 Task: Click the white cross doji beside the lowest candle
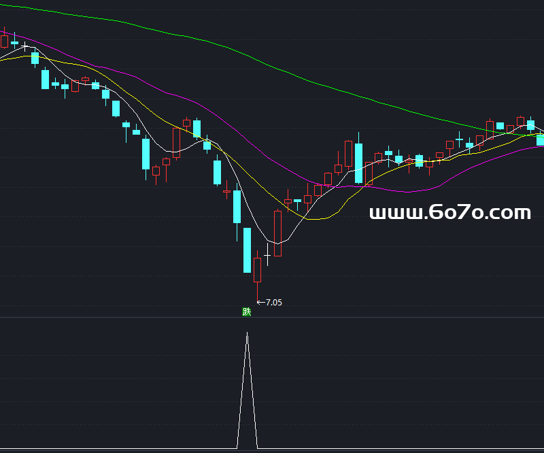(267, 255)
